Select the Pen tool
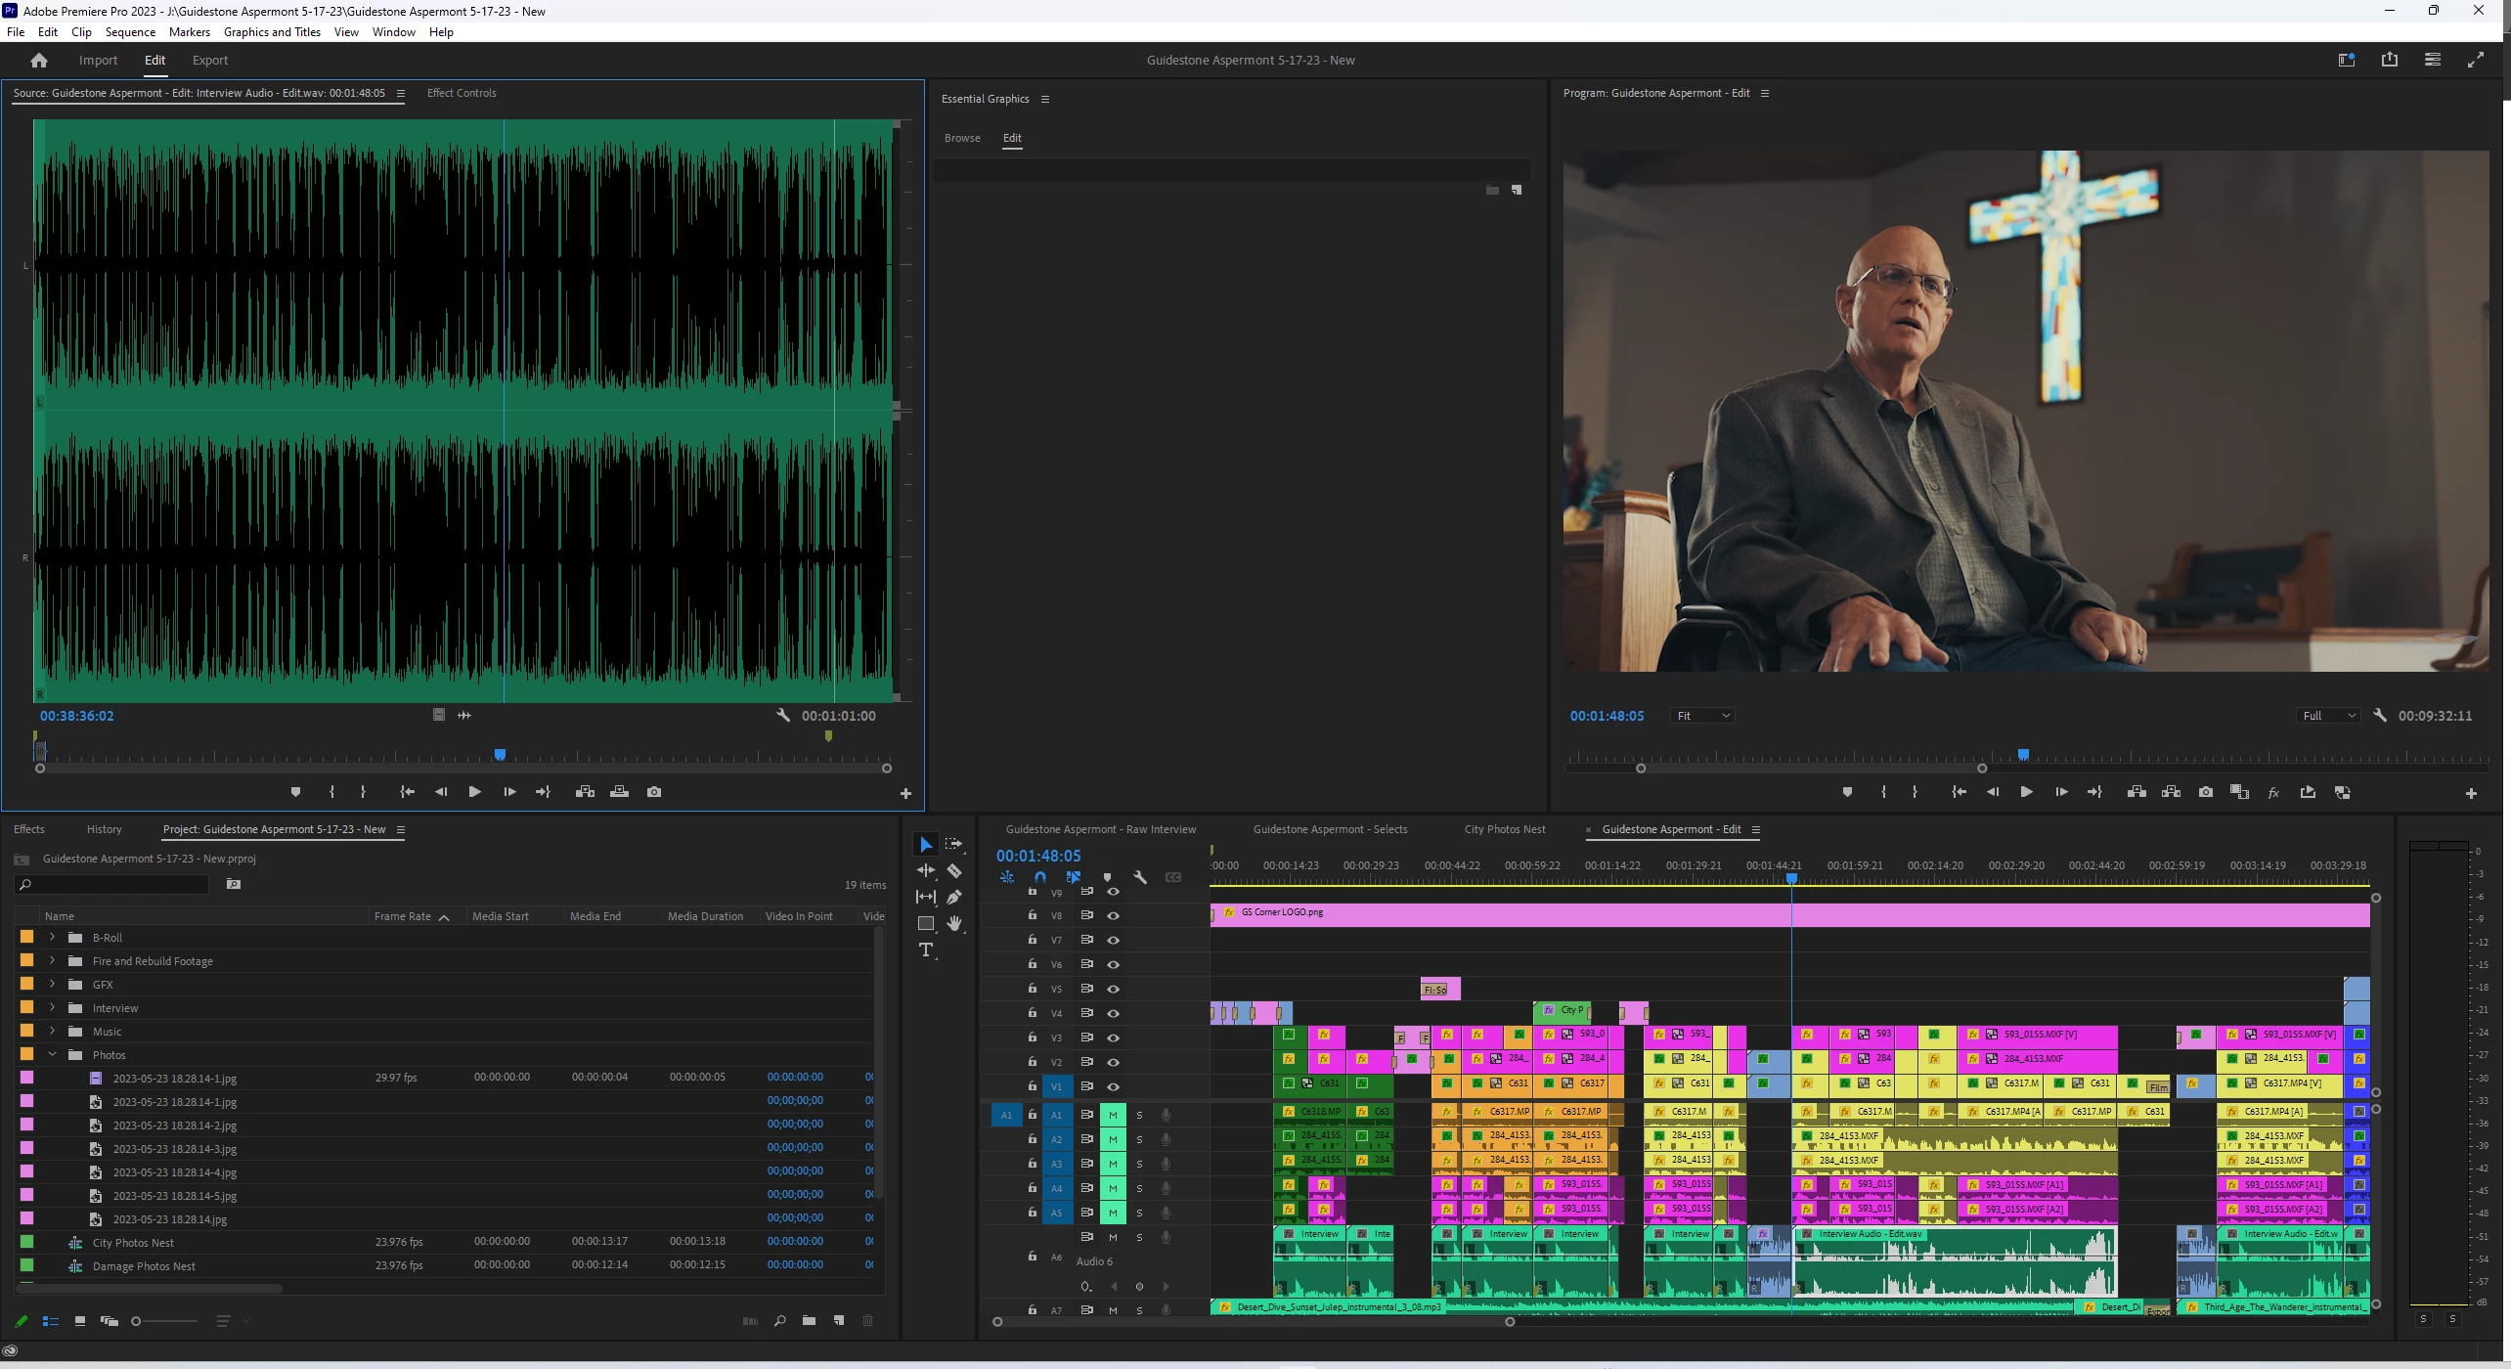The height and width of the screenshot is (1369, 2511). (x=954, y=897)
